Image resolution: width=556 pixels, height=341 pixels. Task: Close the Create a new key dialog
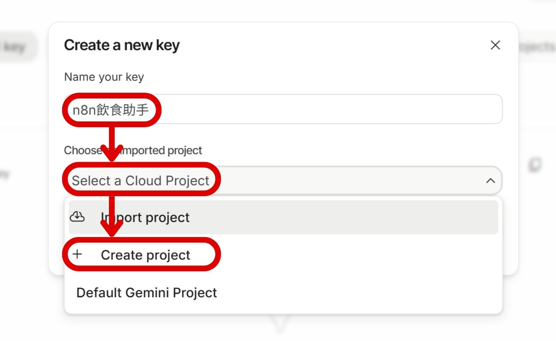495,45
